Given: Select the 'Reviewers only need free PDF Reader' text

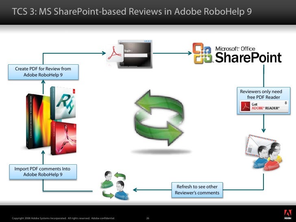Looking at the screenshot, I should click(261, 94).
